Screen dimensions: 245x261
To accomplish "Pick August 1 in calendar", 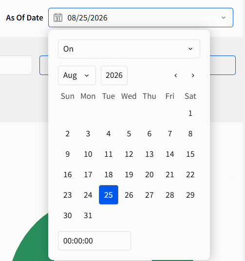I will tap(190, 113).
